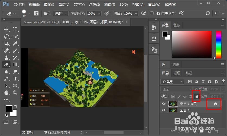Select the Zoom tool

(x=15, y=93)
